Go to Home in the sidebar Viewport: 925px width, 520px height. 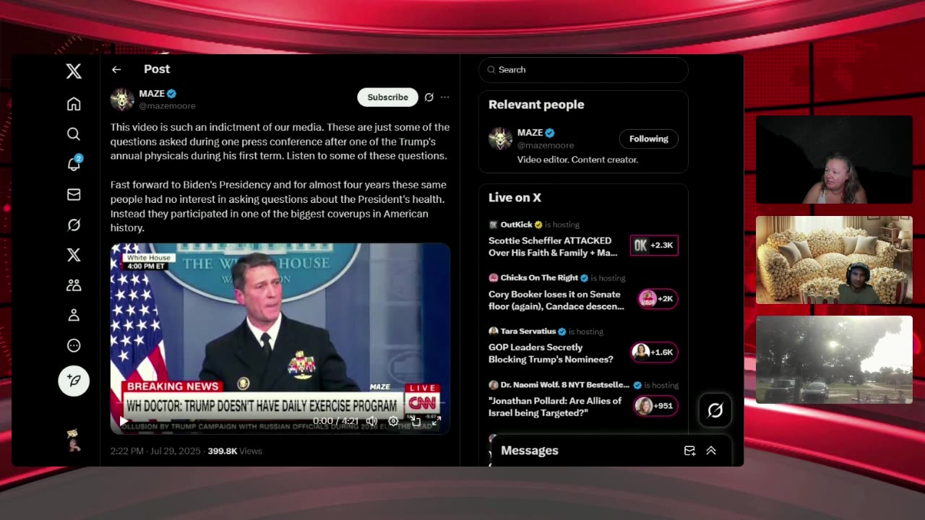pos(74,104)
